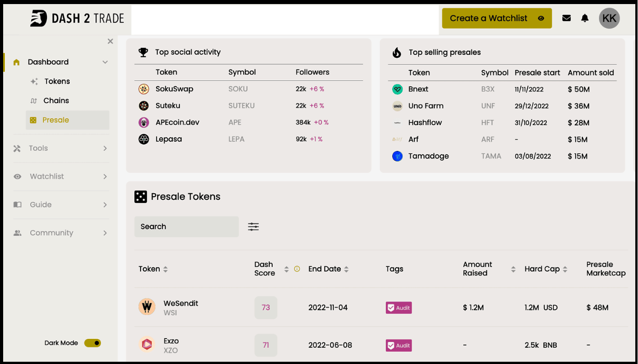
Task: Click the Presale Tokens dice icon
Action: coord(140,197)
